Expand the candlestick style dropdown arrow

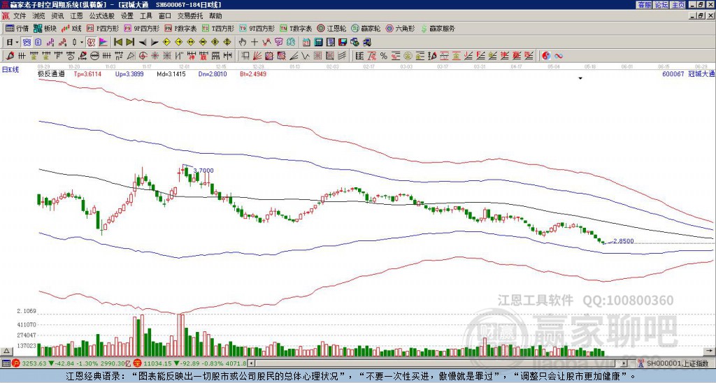coord(81,42)
